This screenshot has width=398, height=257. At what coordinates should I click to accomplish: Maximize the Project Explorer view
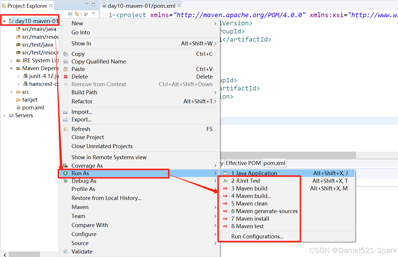93,4
